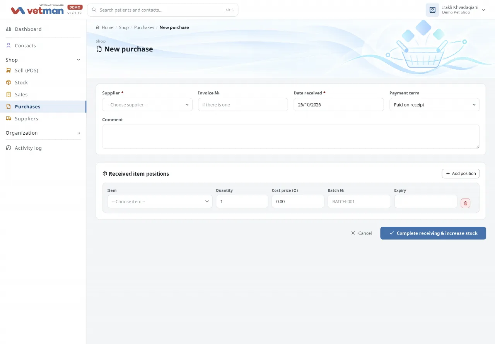
Task: Click the New purchase heading icon
Action: click(x=99, y=49)
